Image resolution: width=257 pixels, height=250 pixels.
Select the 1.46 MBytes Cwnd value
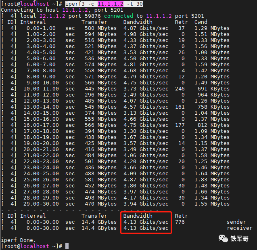click(212, 168)
